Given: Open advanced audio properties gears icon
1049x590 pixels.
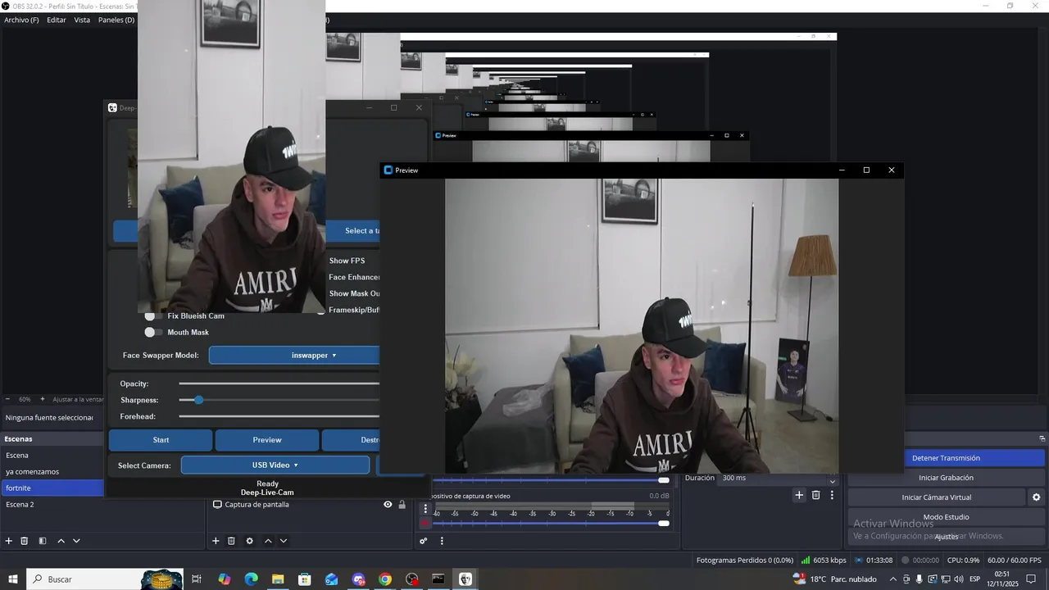Looking at the screenshot, I should coord(424,541).
